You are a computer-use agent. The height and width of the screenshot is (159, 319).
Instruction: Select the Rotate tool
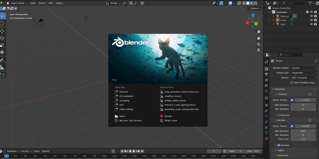click(2, 38)
